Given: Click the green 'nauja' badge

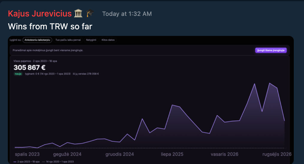Looking at the screenshot, I should [x=18, y=74].
